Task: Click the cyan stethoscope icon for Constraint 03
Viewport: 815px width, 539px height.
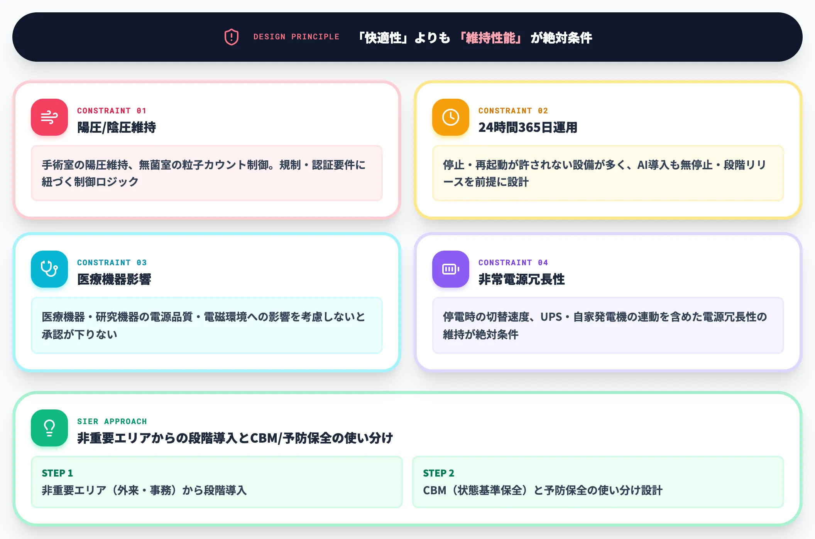Action: point(49,269)
